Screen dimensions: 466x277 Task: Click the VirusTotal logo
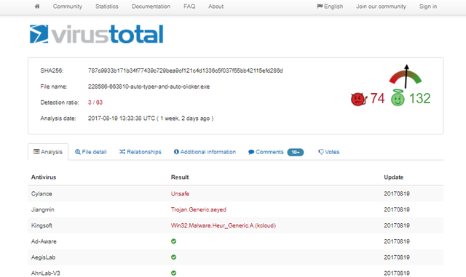97,34
